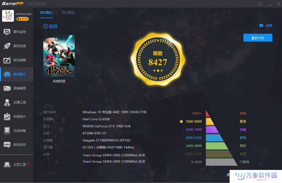
Task: Click NVIDIA GeForce GTX 1060 3GB text
Action: [106, 126]
